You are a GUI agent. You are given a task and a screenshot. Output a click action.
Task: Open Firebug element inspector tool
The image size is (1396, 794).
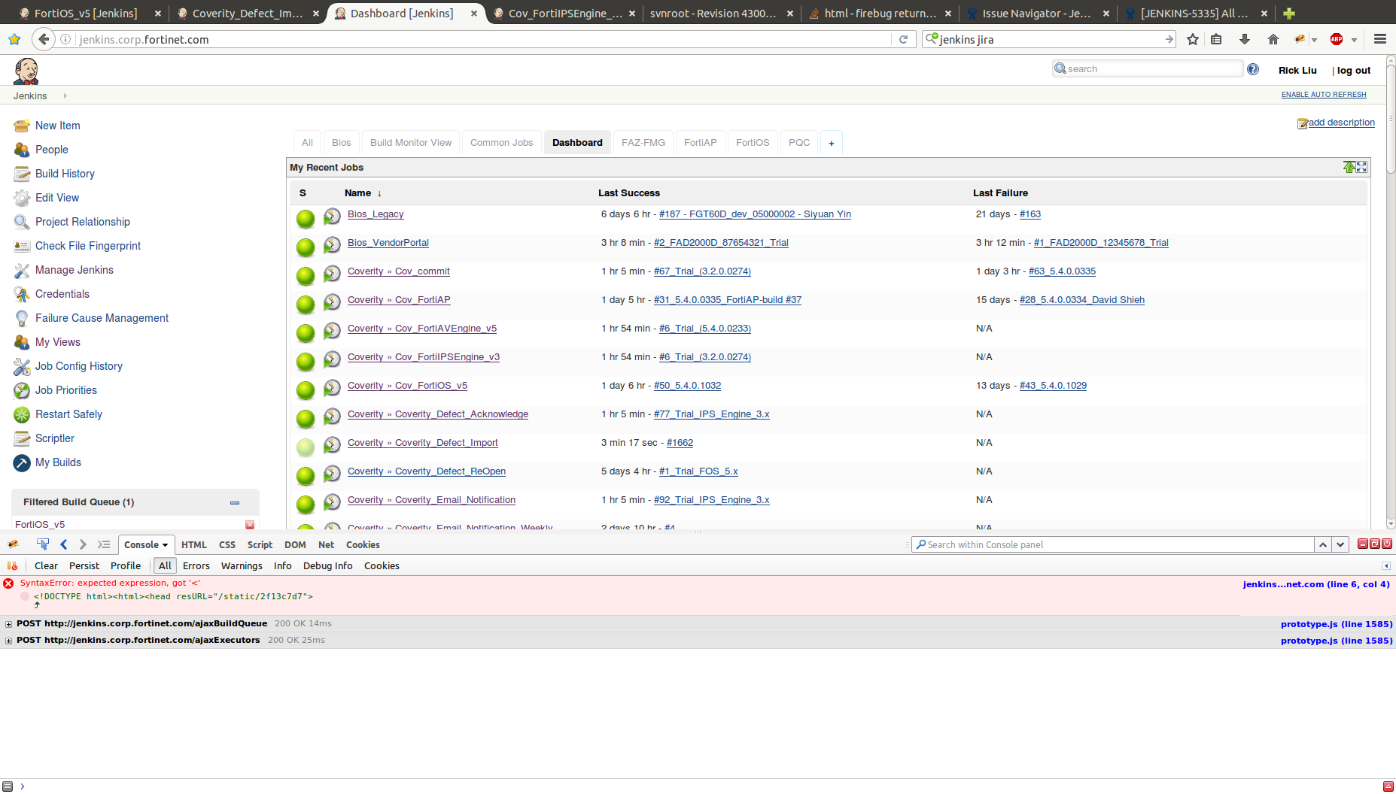(43, 544)
